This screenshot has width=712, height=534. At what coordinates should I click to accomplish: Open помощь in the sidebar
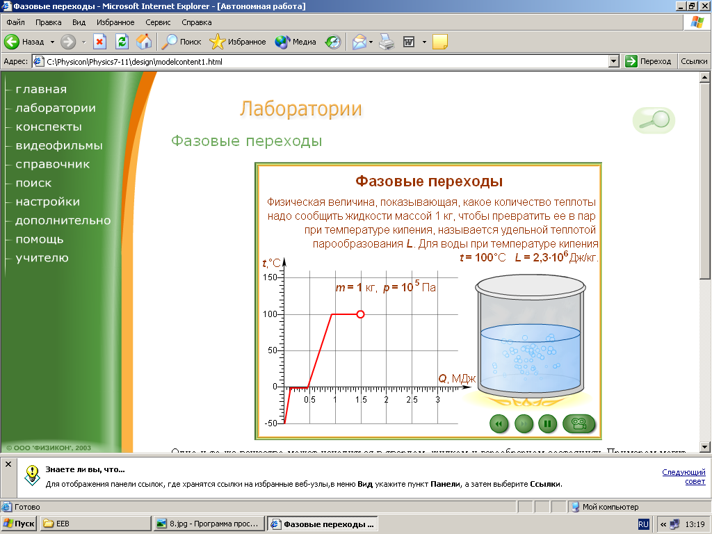pos(40,239)
